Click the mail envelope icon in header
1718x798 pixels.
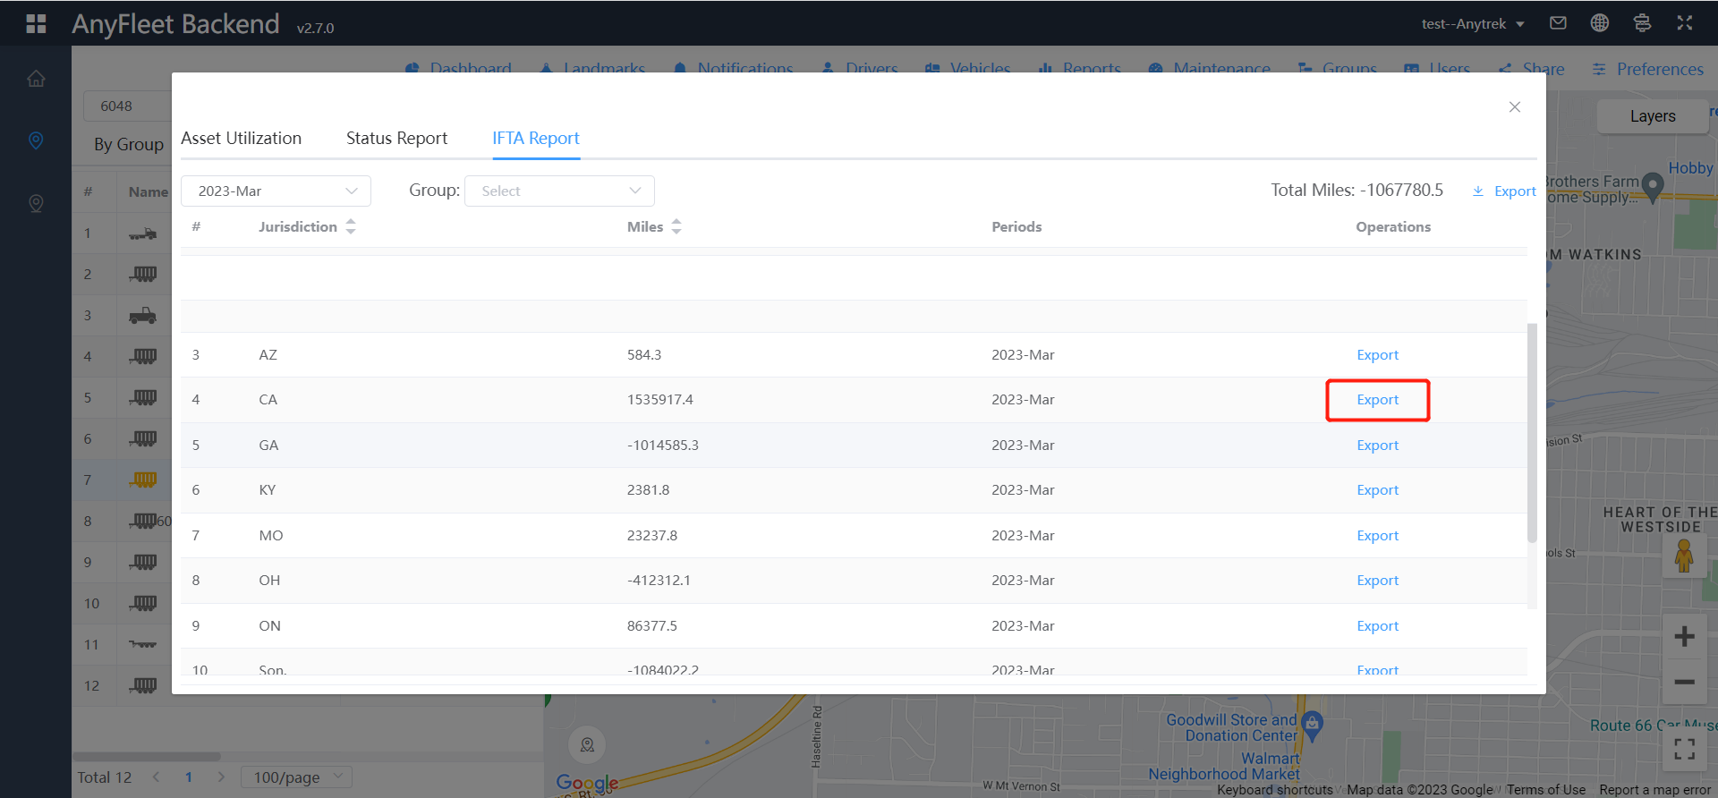1558,23
